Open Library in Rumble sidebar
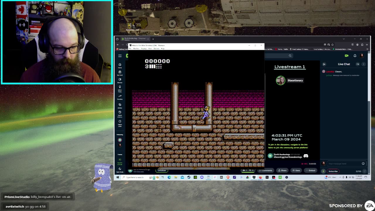 tap(120, 106)
